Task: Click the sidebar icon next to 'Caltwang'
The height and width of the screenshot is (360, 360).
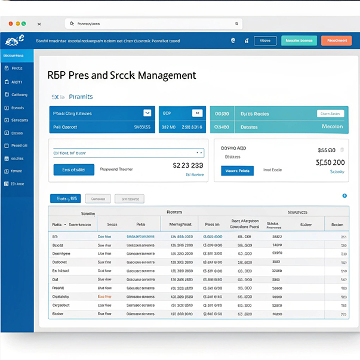Action: (6, 94)
